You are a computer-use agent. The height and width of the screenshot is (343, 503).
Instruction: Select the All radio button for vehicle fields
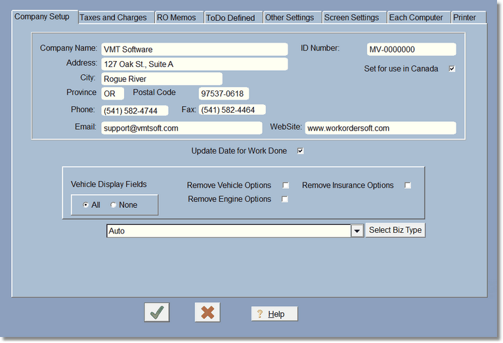[85, 205]
